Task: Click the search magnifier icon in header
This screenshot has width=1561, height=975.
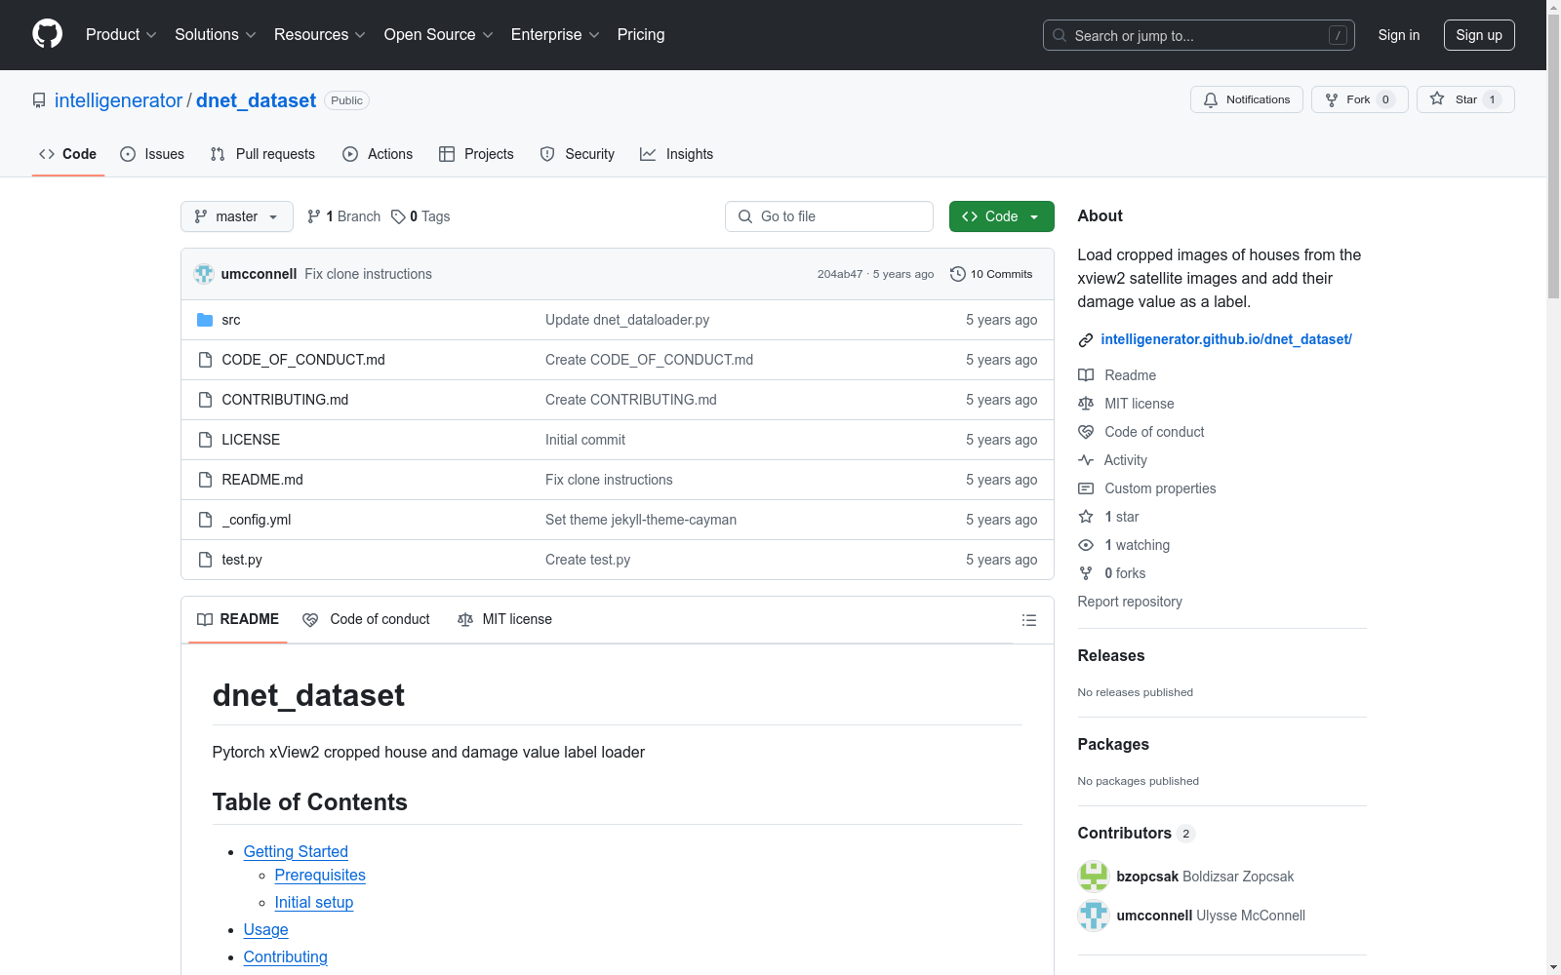Action: tap(1060, 35)
